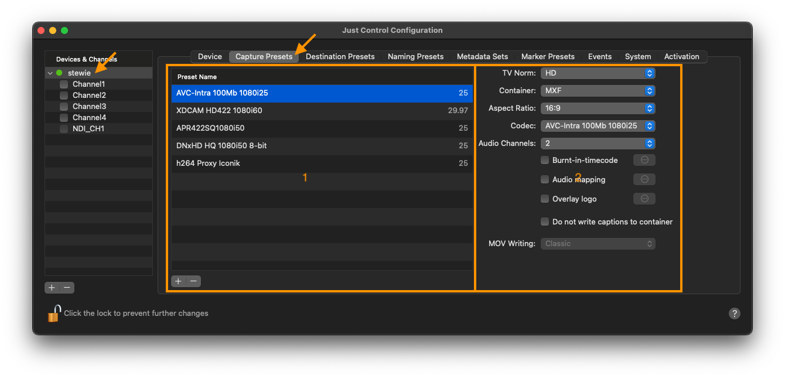Viewport: 785px width, 378px height.
Task: Switch to the Capture Presets tab
Action: point(264,57)
